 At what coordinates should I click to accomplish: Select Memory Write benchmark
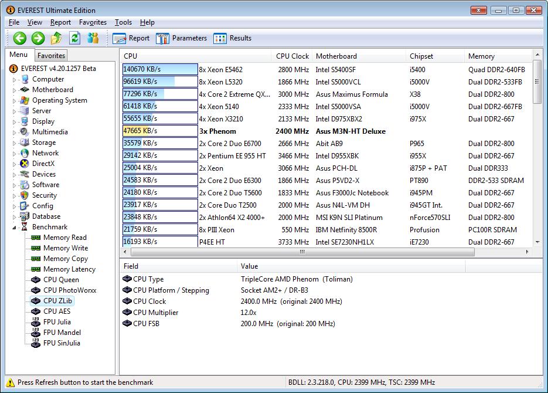click(66, 248)
